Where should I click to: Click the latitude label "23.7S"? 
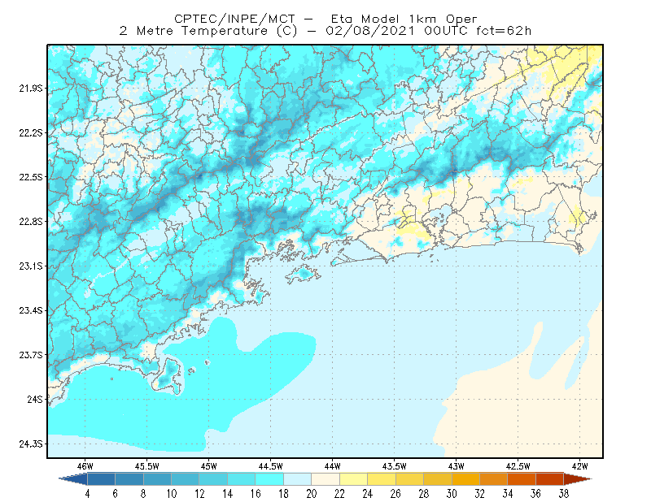coord(31,355)
